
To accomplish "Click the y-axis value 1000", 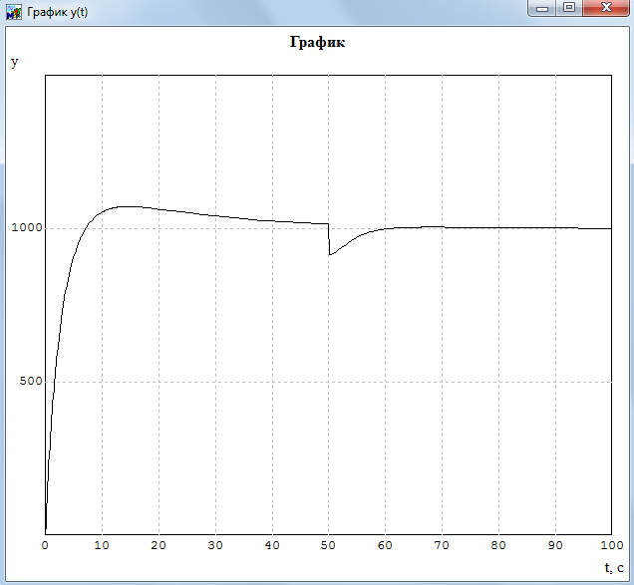I will click(x=27, y=227).
